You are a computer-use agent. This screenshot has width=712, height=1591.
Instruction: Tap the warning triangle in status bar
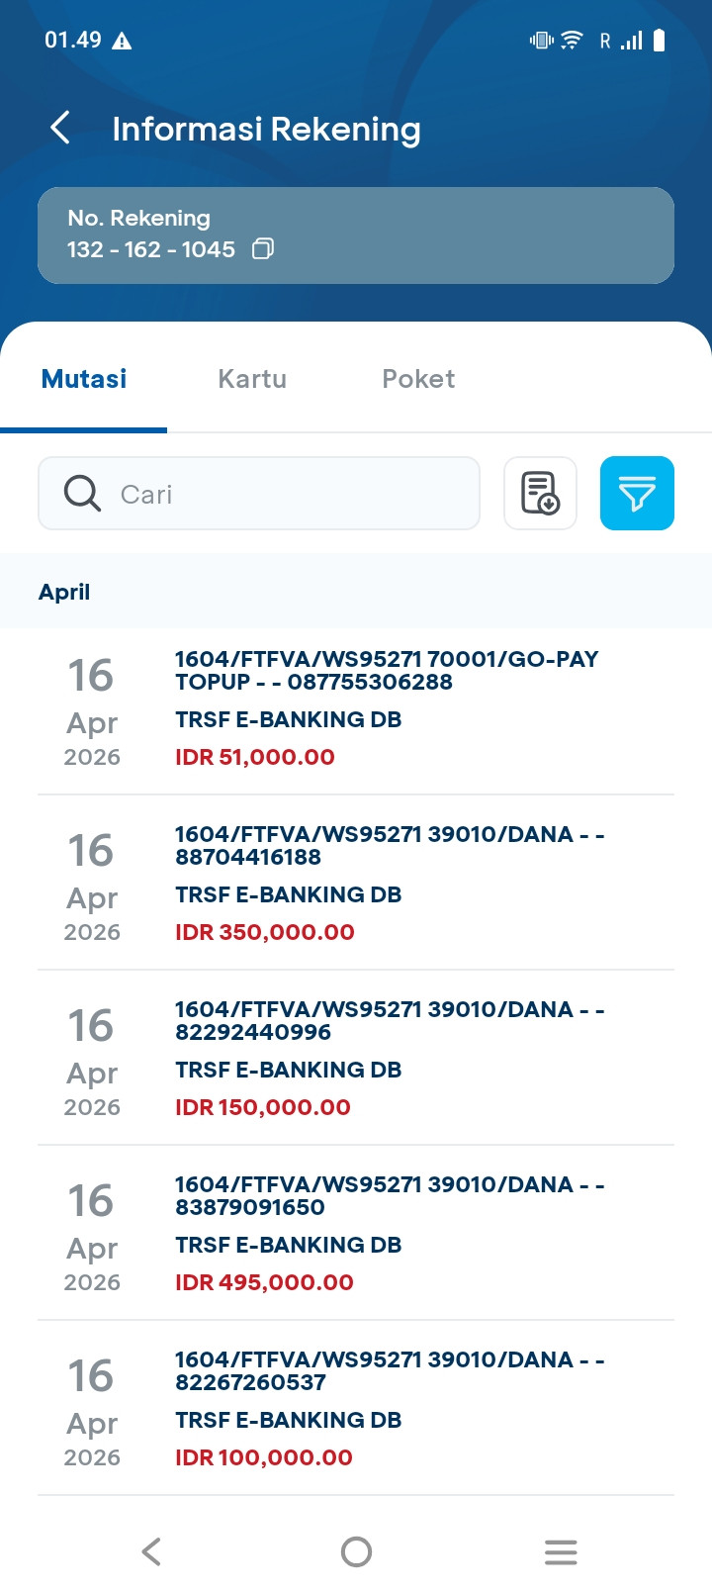pyautogui.click(x=122, y=41)
